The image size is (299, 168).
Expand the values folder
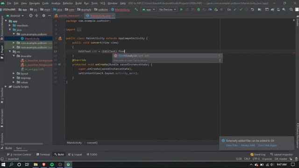pos(14,82)
